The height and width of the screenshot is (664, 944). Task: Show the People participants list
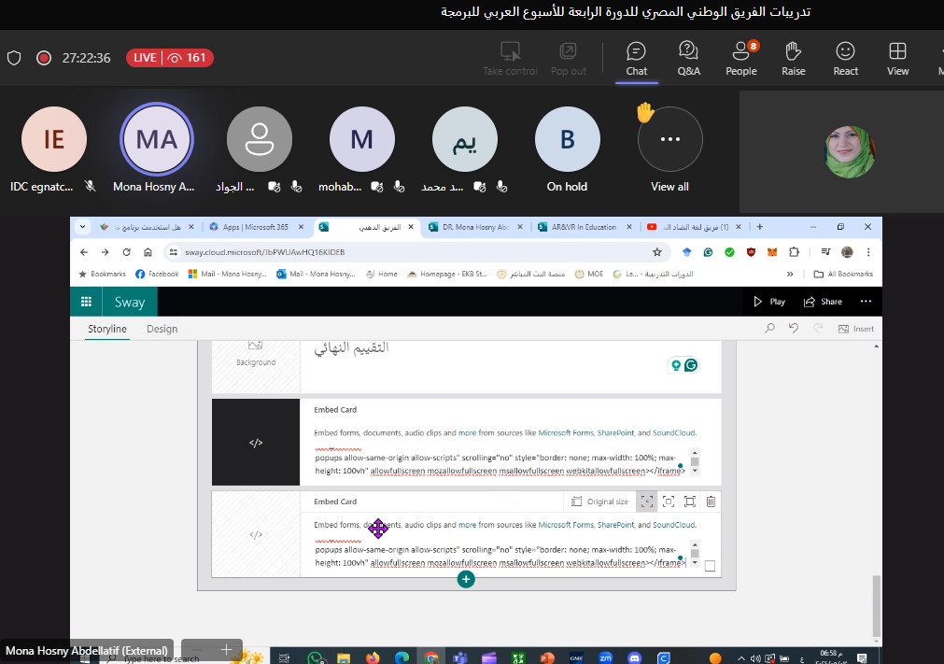[x=741, y=59]
